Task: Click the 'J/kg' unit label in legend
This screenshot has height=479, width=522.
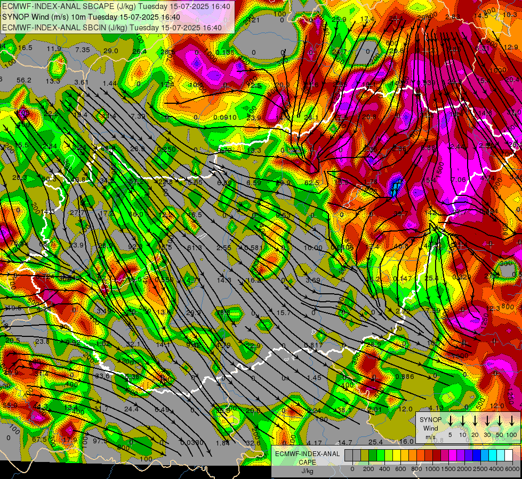Action: click(x=307, y=471)
